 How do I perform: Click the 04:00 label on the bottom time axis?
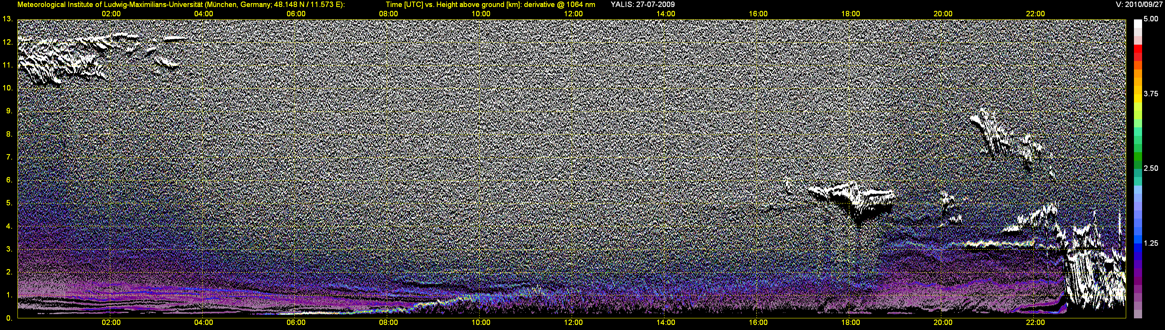[x=203, y=323]
